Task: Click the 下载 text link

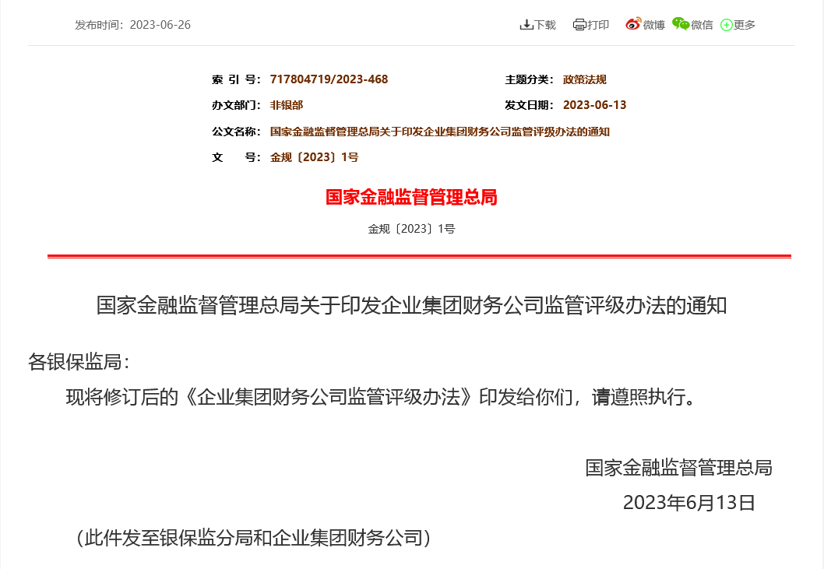Action: [545, 25]
